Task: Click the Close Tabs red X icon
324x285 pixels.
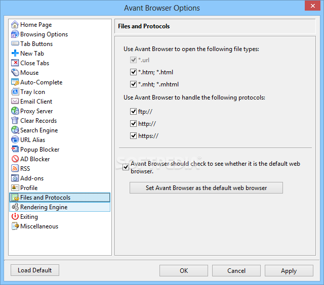Action: pyautogui.click(x=15, y=63)
